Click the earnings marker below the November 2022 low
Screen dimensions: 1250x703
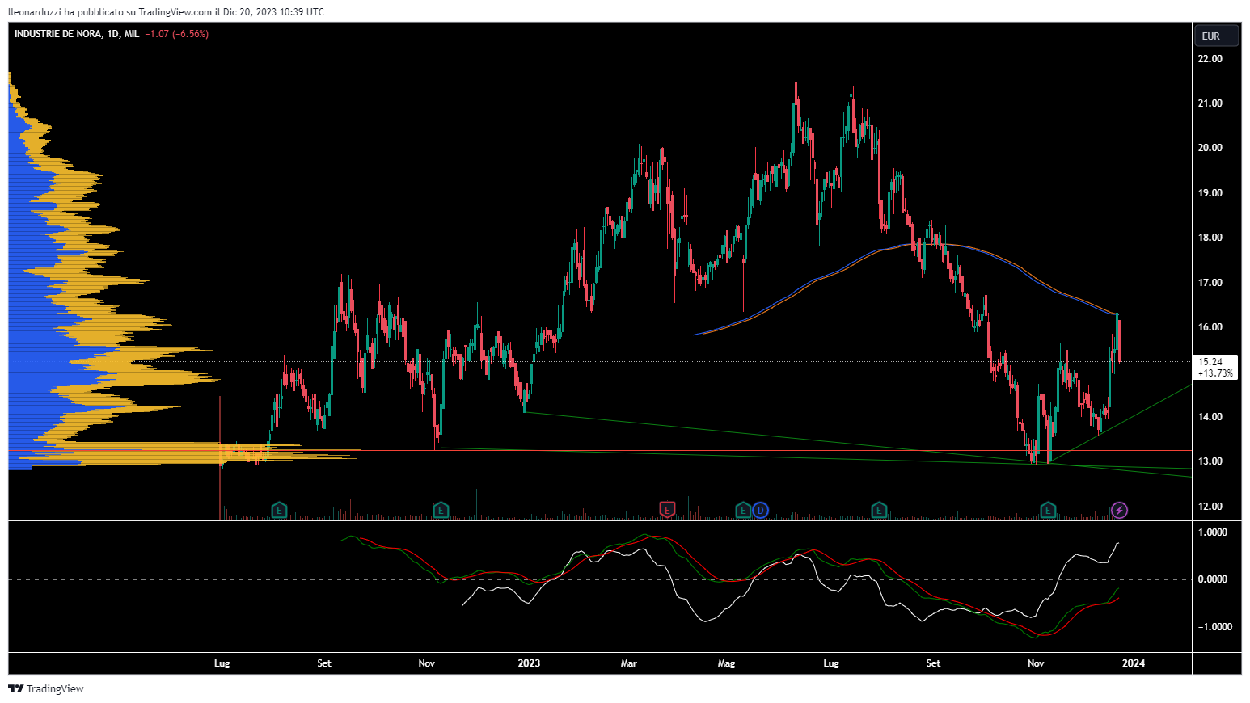pyautogui.click(x=441, y=510)
